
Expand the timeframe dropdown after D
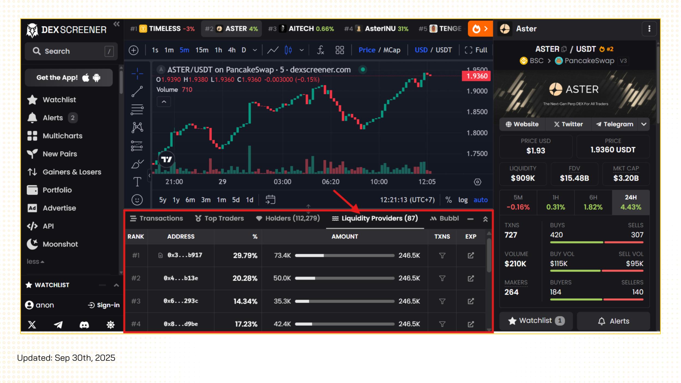coord(255,50)
